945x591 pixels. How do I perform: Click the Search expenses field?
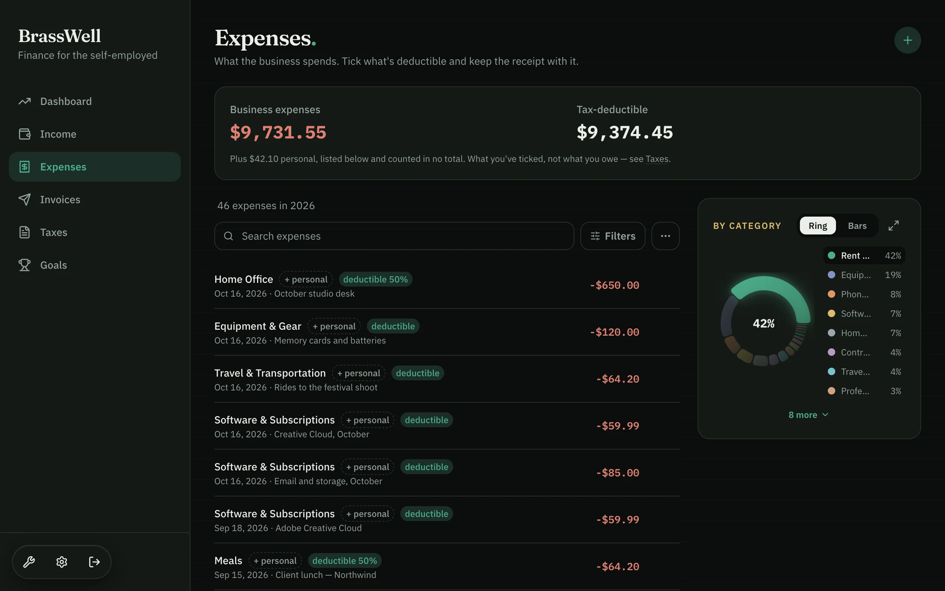394,236
